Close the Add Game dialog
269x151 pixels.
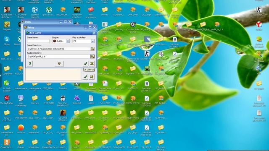click(x=94, y=33)
